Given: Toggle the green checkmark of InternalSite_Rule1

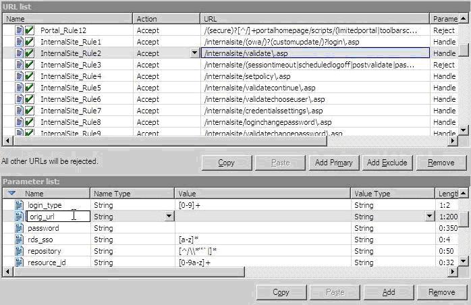Looking at the screenshot, I should click(x=30, y=42).
